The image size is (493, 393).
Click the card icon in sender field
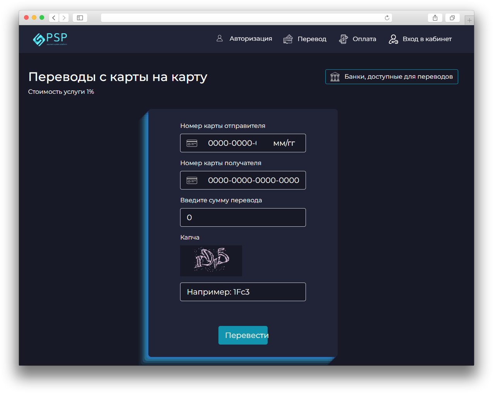pyautogui.click(x=192, y=143)
